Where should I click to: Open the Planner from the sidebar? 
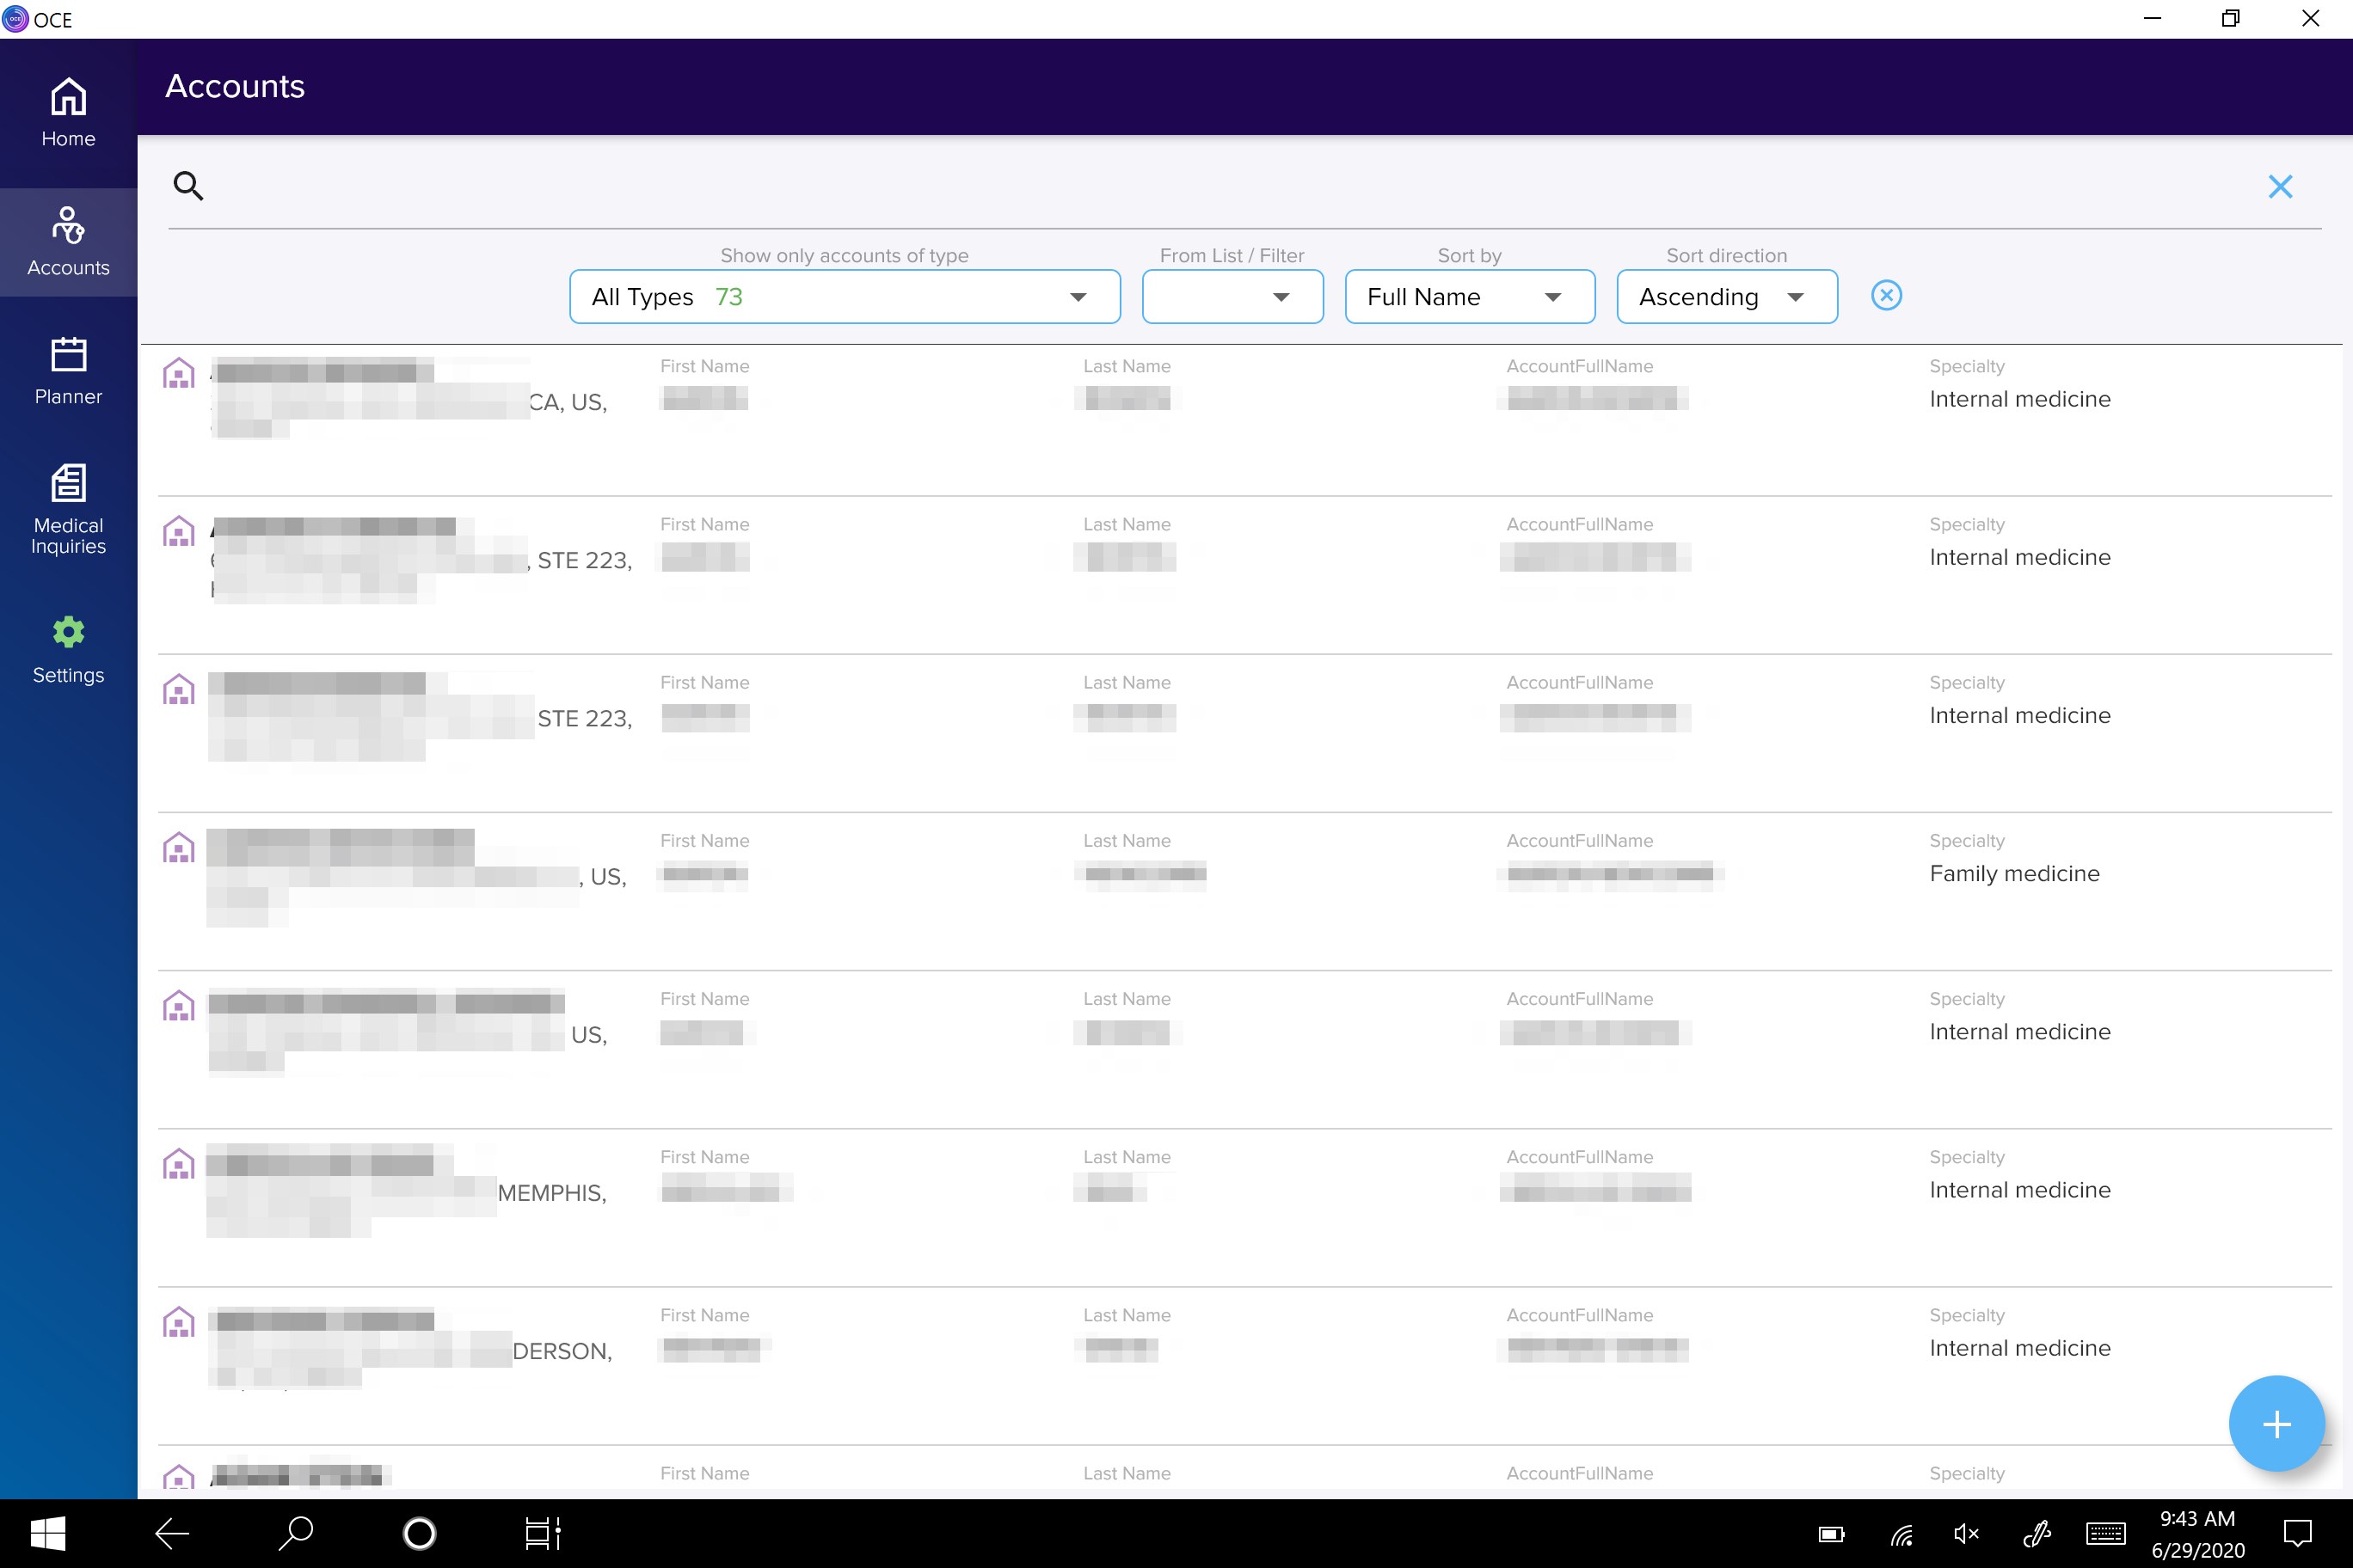coord(67,370)
